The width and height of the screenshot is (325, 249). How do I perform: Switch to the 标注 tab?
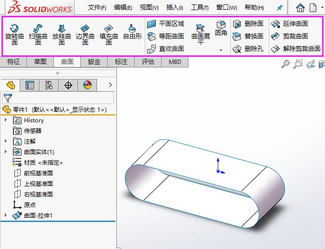click(121, 62)
